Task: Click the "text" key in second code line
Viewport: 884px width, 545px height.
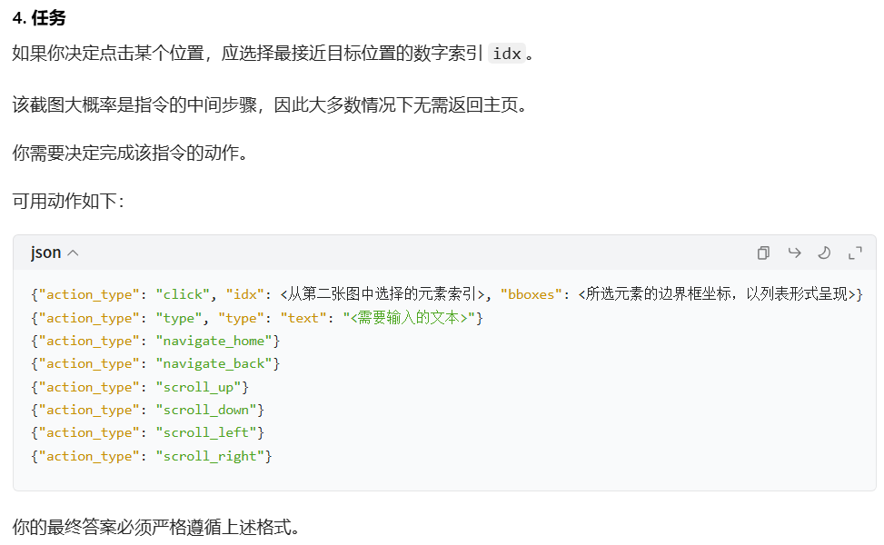Action: click(x=303, y=319)
